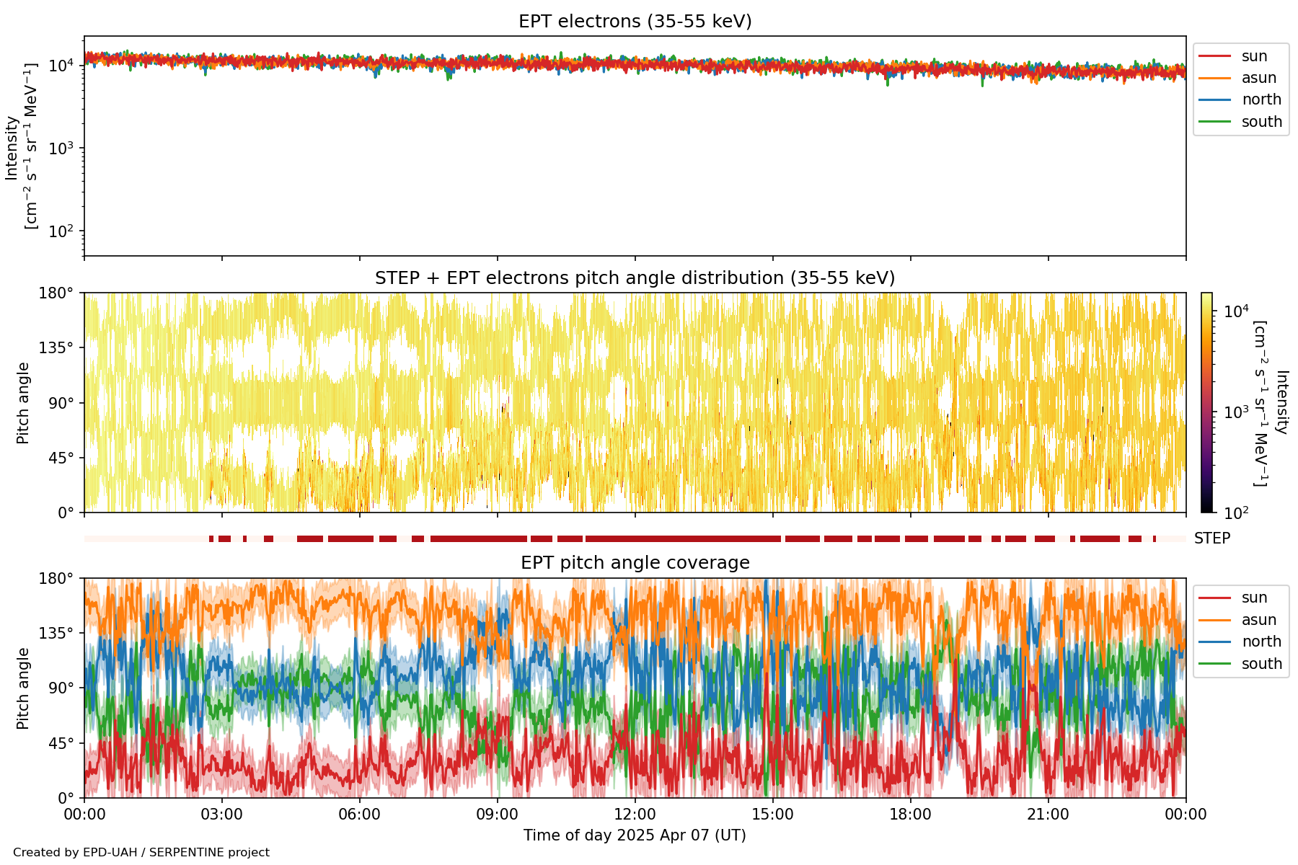Viewport: 1298px width, 865px height.
Task: Click the 03:00 time axis tick label
Action: pyautogui.click(x=221, y=815)
